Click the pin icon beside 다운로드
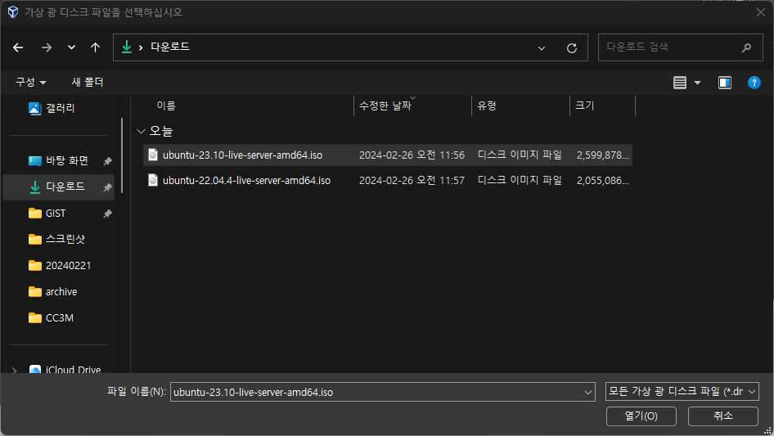Viewport: 774px width, 436px height. click(108, 187)
